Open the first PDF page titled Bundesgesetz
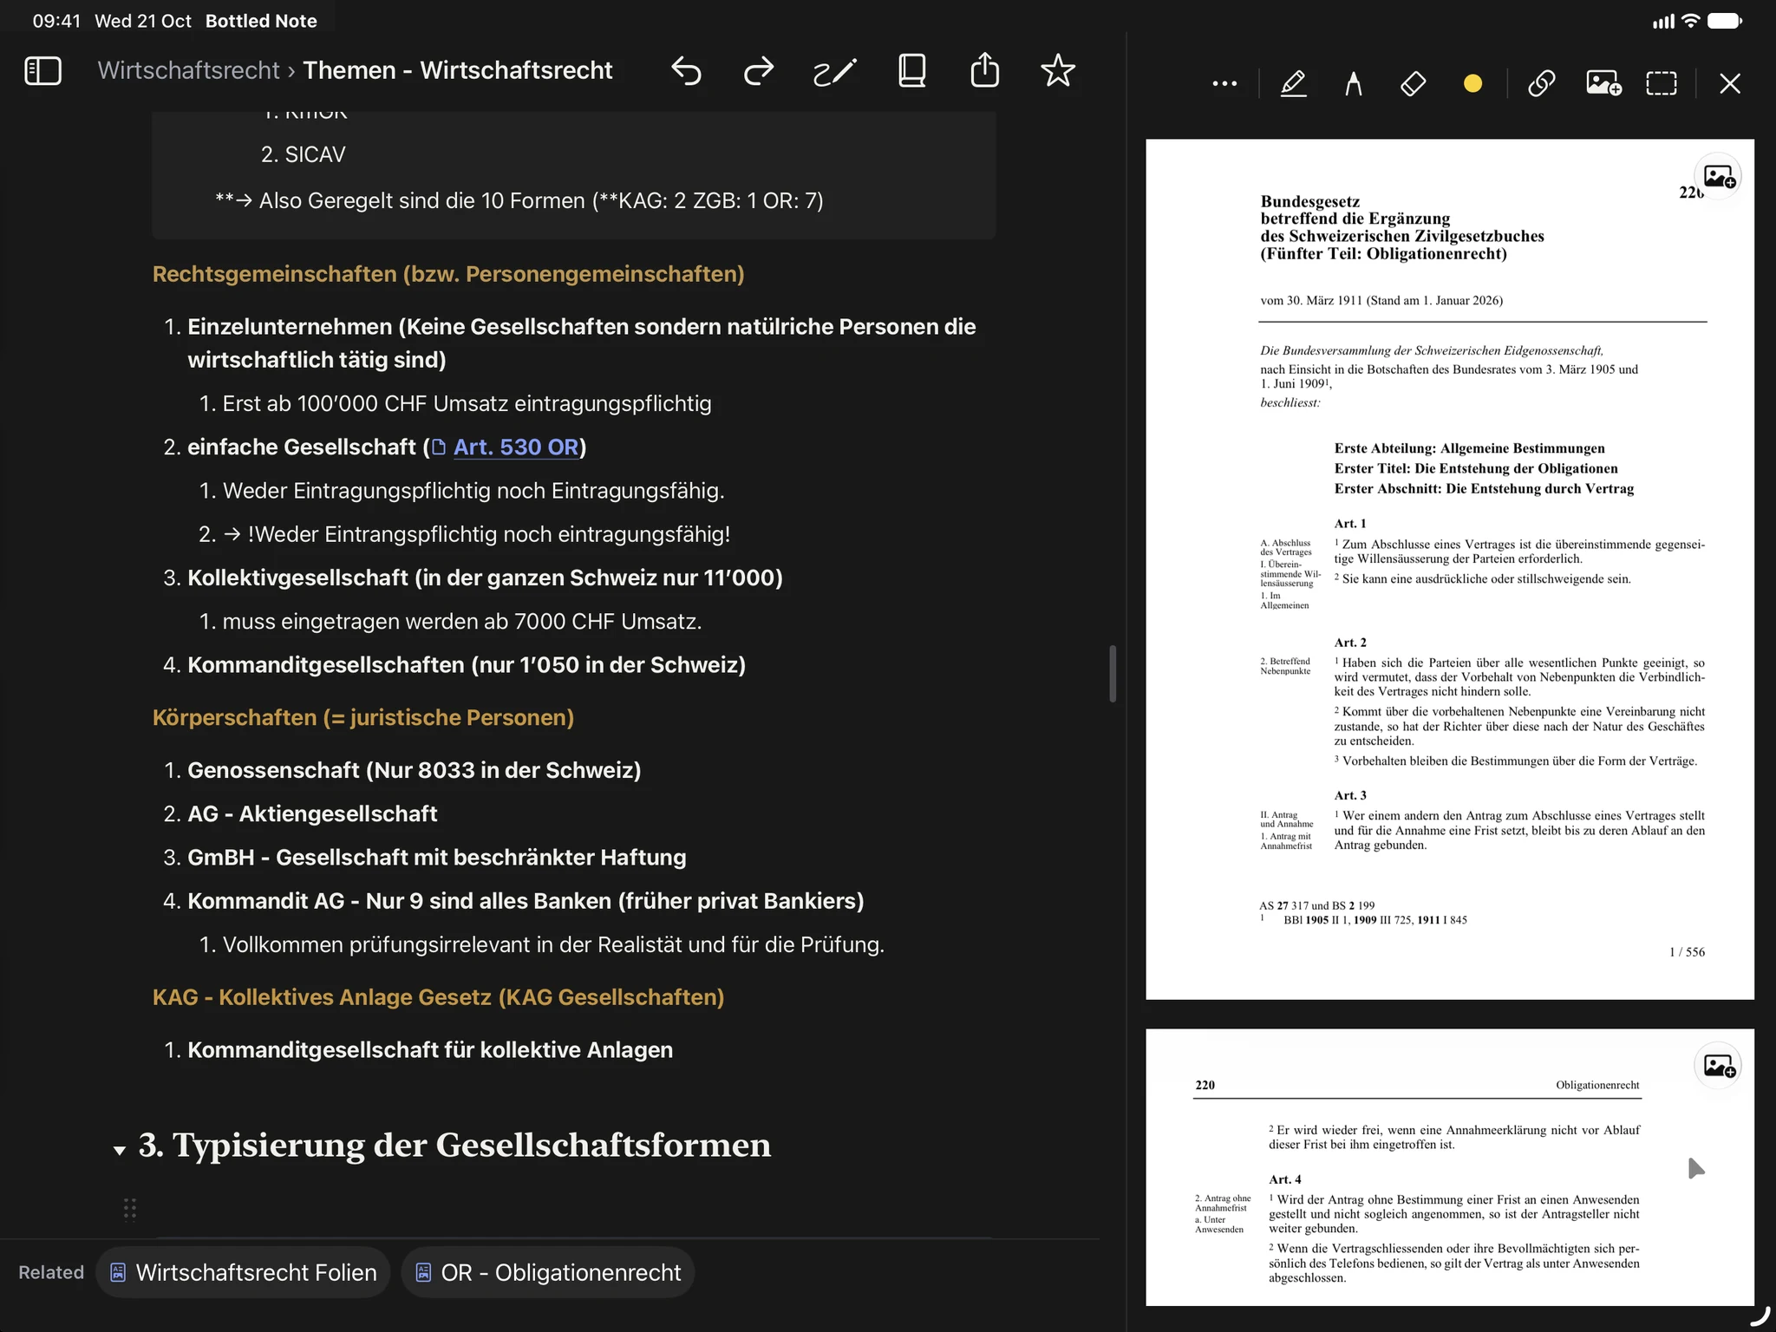The height and width of the screenshot is (1332, 1776). [x=1449, y=570]
